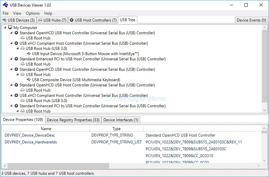Click the Type column header
This screenshot has height=177, width=269.
pyautogui.click(x=116, y=129)
